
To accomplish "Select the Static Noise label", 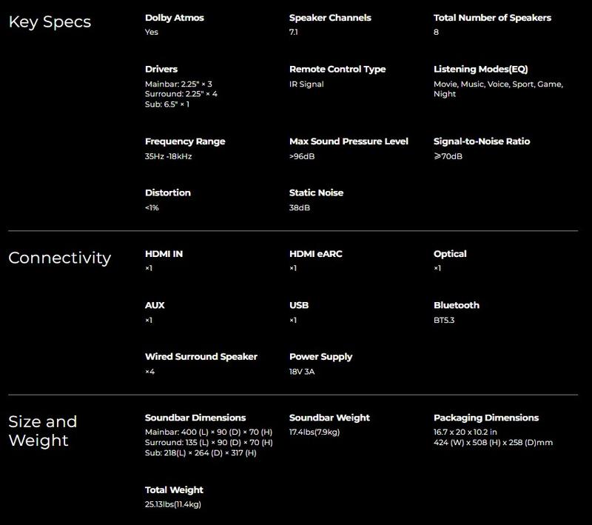I will pyautogui.click(x=316, y=193).
